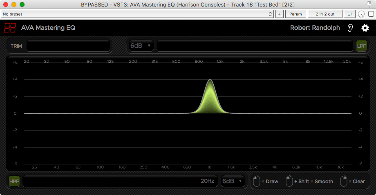Click the Shift Smooth mouse icon
The image size is (376, 195).
[x=289, y=181]
